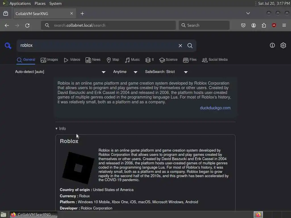Save page to Pocket

pos(243,25)
